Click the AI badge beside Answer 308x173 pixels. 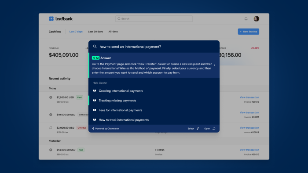tap(95, 58)
